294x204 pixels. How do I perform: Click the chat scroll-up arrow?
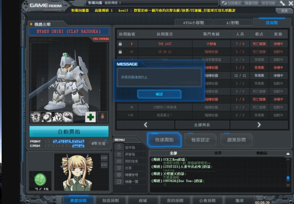pyautogui.click(x=288, y=160)
